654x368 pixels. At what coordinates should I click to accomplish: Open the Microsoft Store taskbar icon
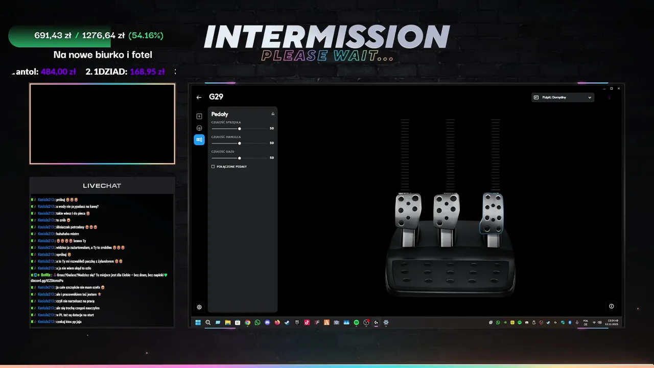click(x=238, y=323)
